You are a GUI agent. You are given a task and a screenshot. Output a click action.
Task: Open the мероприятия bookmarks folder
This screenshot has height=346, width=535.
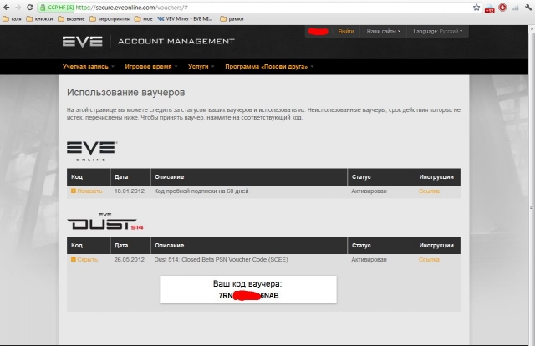click(x=110, y=18)
